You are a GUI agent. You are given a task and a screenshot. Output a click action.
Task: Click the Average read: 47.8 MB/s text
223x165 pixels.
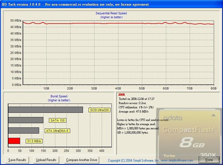[x=134, y=112]
